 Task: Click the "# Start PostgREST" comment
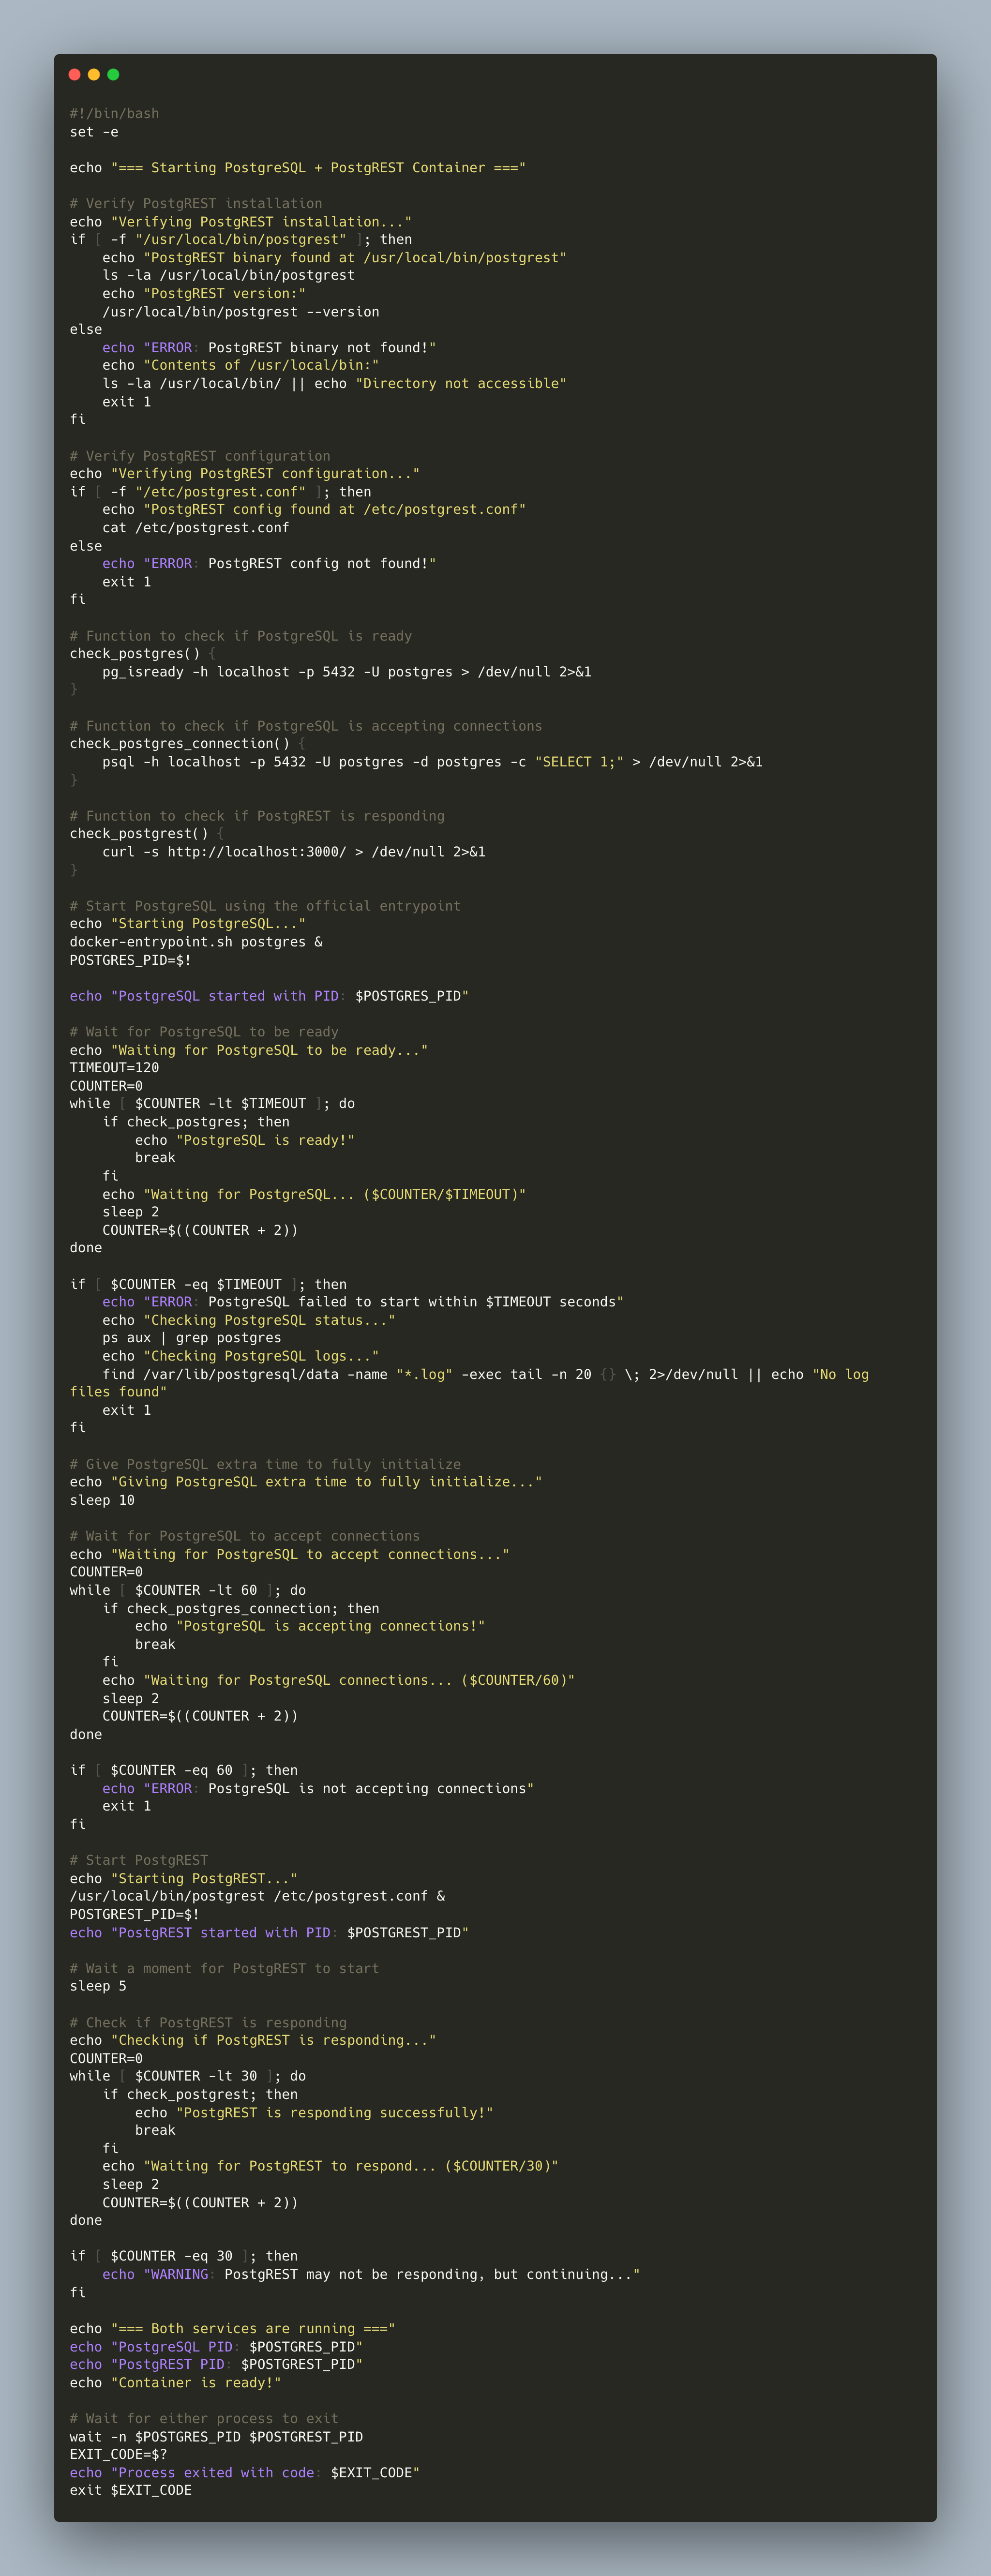click(139, 1860)
